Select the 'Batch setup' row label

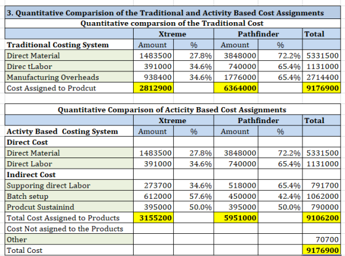(x=69, y=196)
